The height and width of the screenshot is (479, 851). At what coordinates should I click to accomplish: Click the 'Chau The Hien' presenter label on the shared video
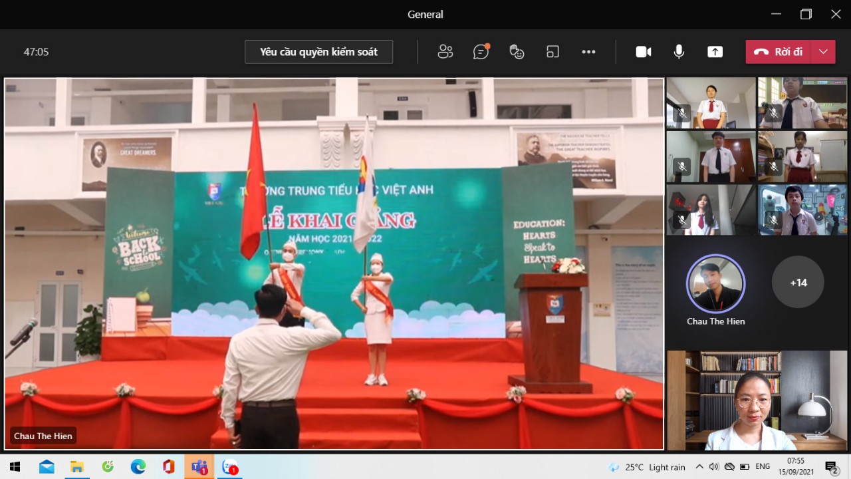[x=43, y=436]
